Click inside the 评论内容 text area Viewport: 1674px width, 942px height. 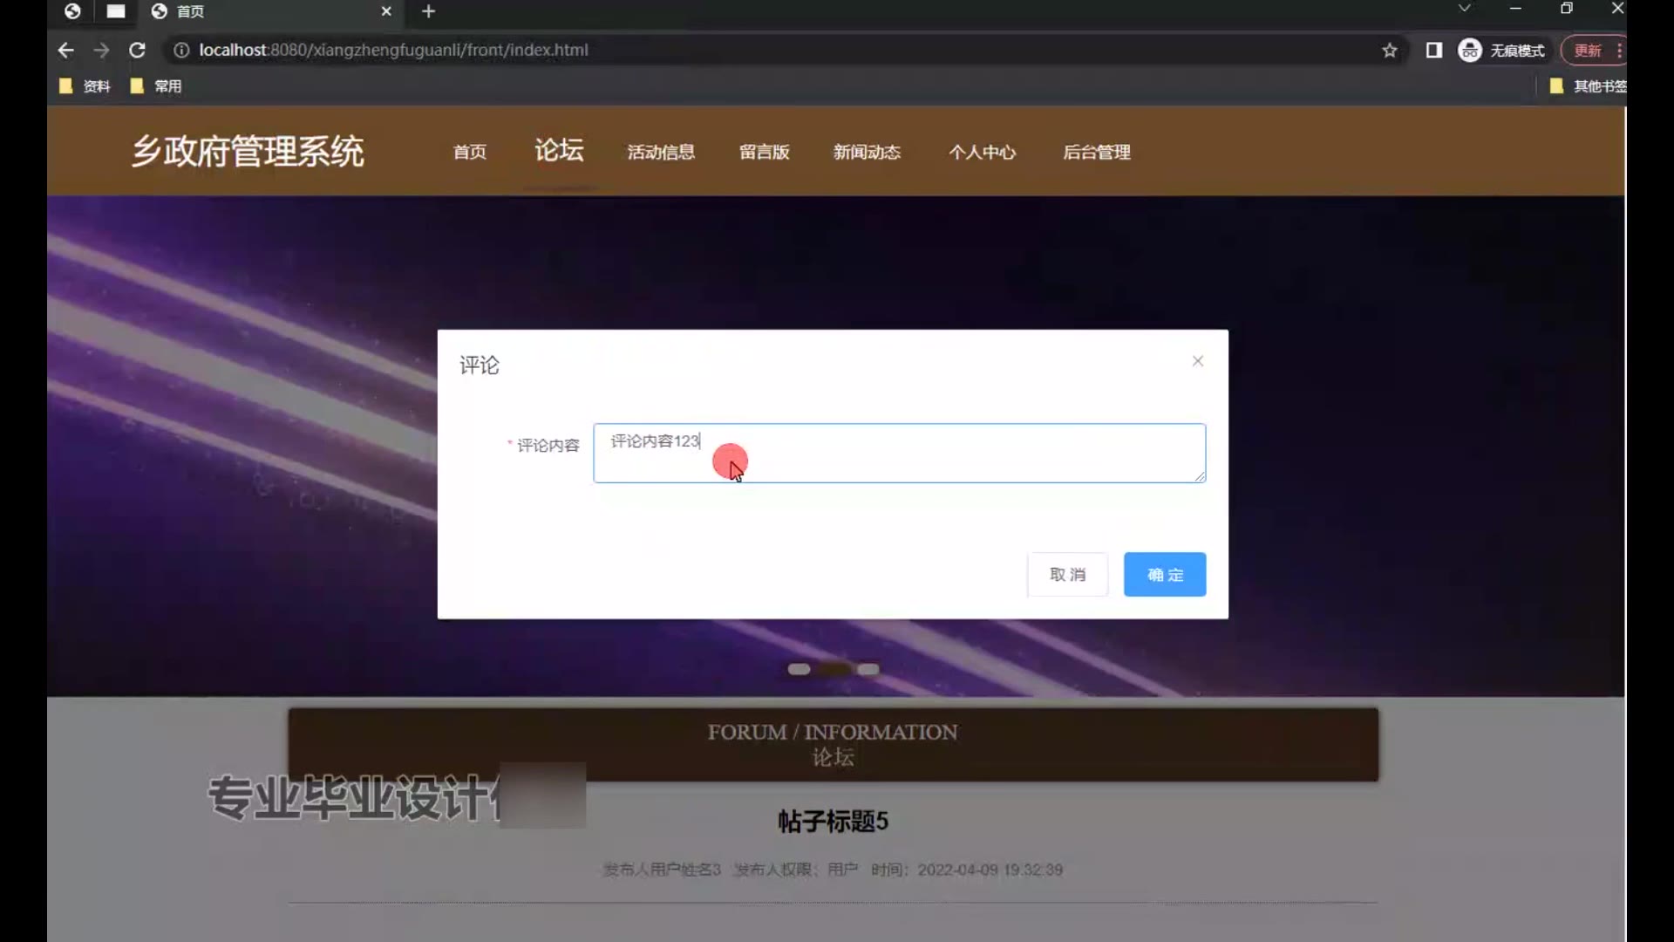[899, 454]
